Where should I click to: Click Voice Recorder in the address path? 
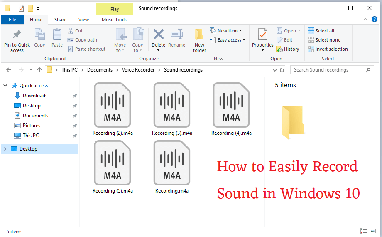138,70
